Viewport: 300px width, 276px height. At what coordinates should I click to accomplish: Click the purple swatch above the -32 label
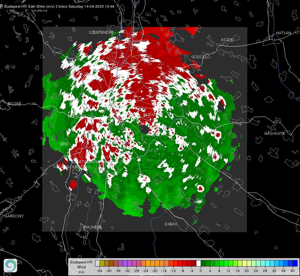[x=125, y=263]
